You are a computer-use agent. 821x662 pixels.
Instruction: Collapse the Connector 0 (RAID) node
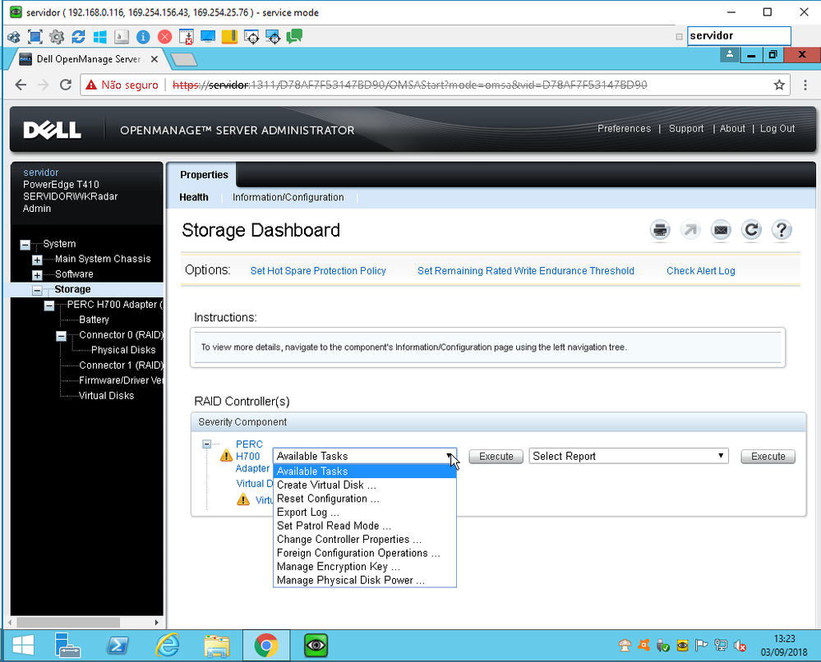click(62, 335)
